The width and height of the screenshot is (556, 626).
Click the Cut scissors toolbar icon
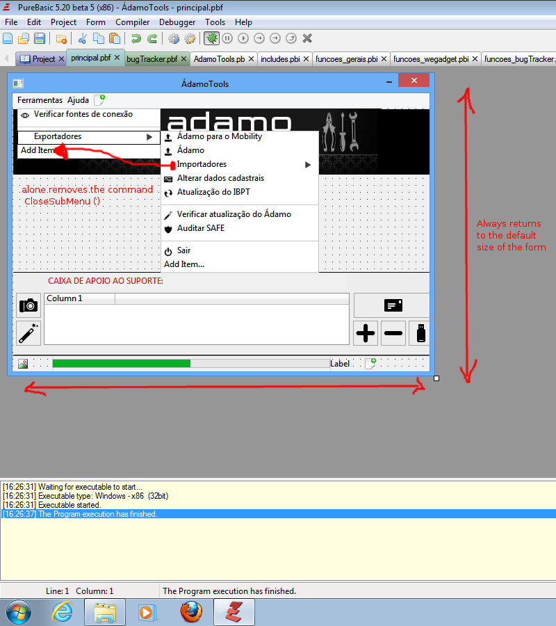[83, 38]
